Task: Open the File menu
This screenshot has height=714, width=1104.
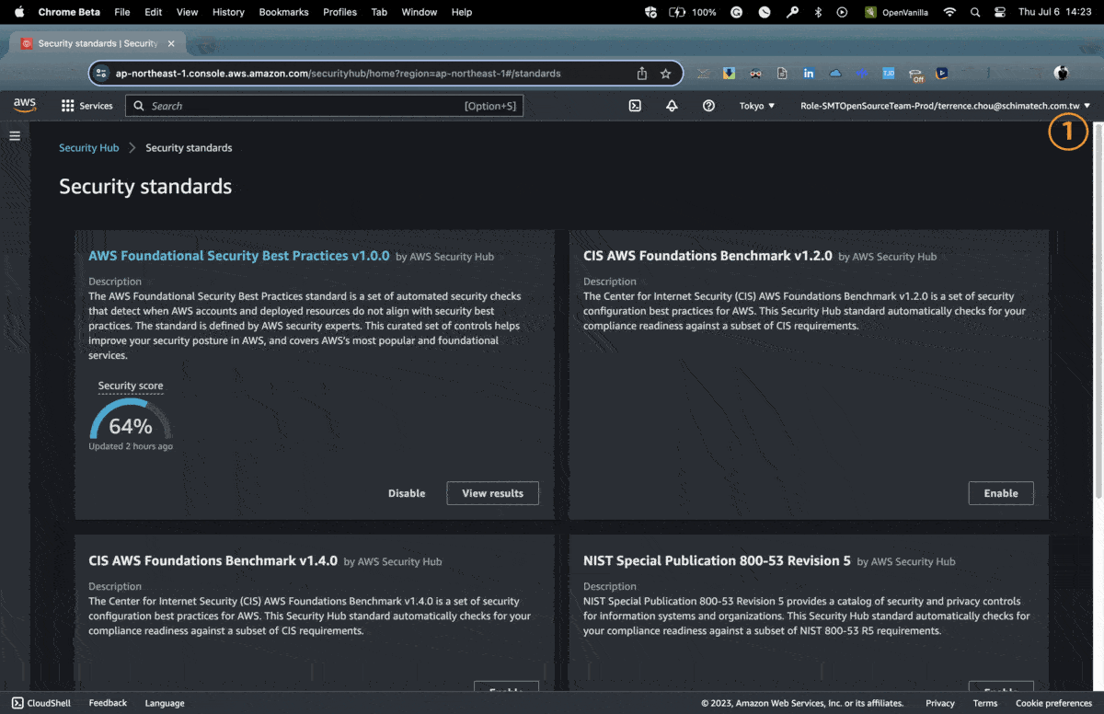Action: (122, 12)
